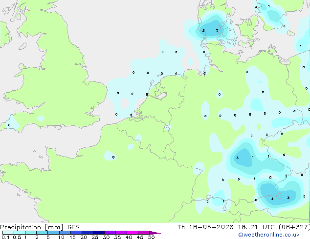Click the legend label "0.5"

(17, 237)
